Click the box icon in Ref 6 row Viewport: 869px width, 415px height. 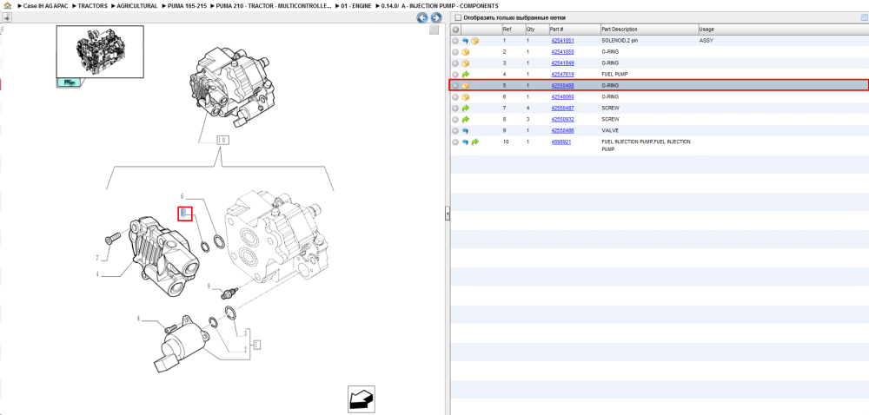(x=466, y=97)
